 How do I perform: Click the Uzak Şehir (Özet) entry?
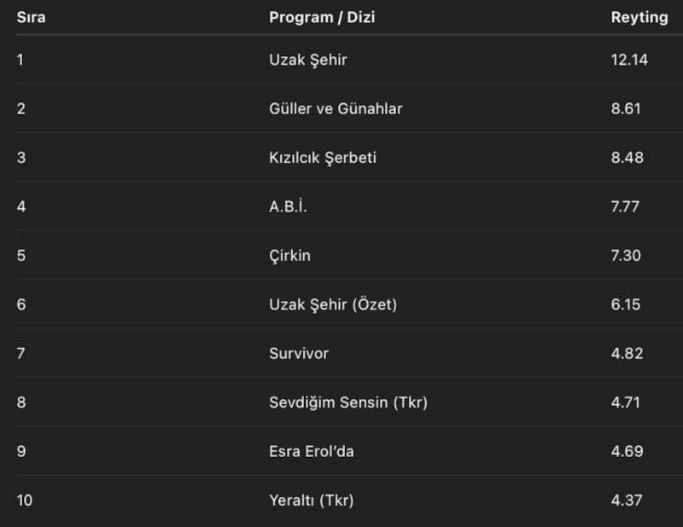tap(333, 304)
